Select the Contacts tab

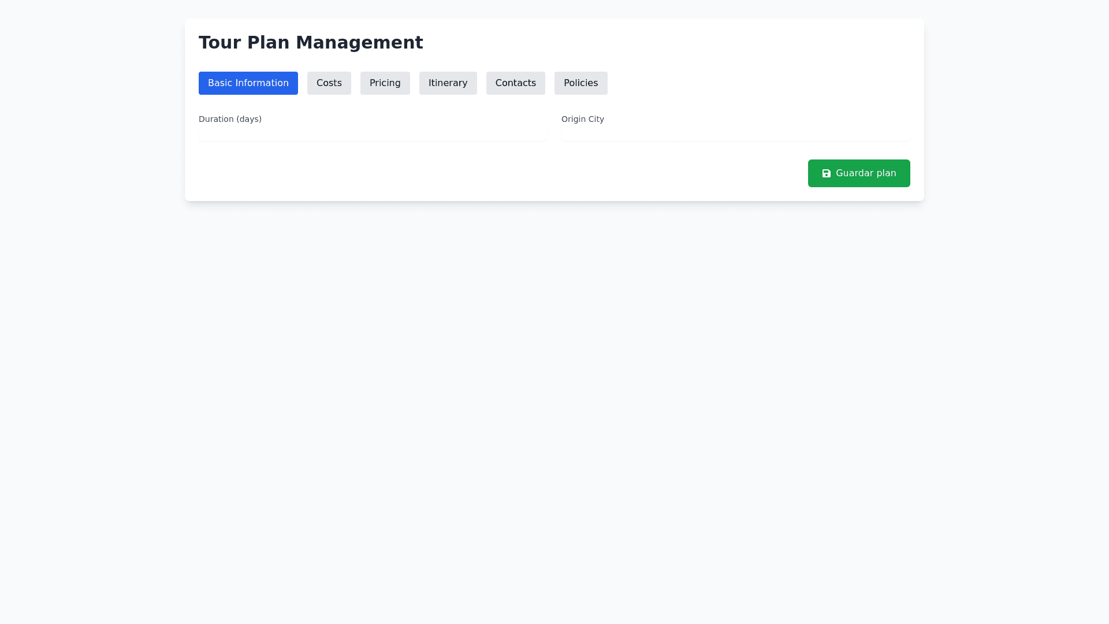[x=515, y=83]
